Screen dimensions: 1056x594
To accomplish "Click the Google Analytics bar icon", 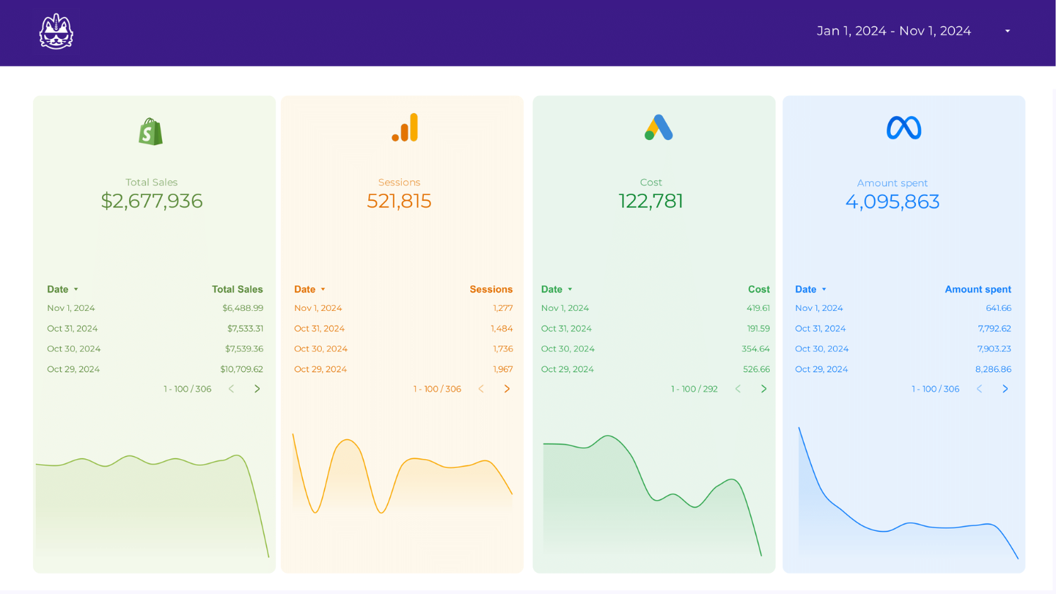I will (405, 128).
